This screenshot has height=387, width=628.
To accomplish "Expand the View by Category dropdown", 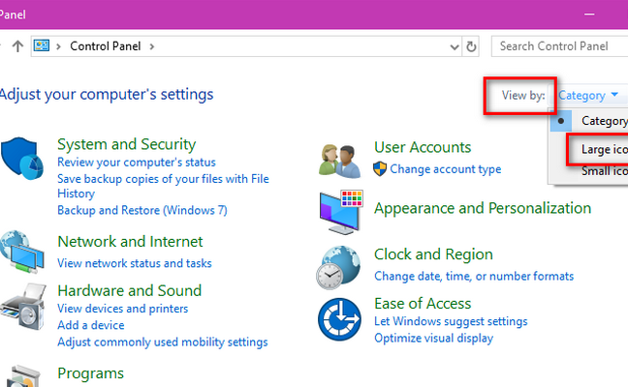I will (588, 96).
